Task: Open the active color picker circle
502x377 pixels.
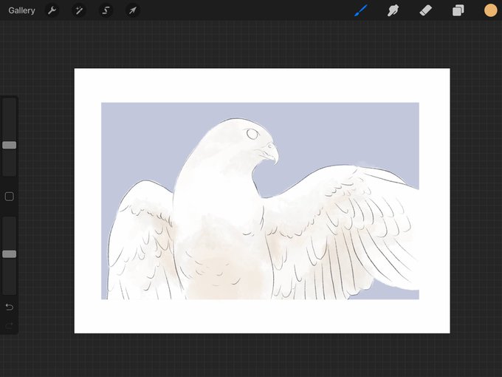Action: [490, 10]
